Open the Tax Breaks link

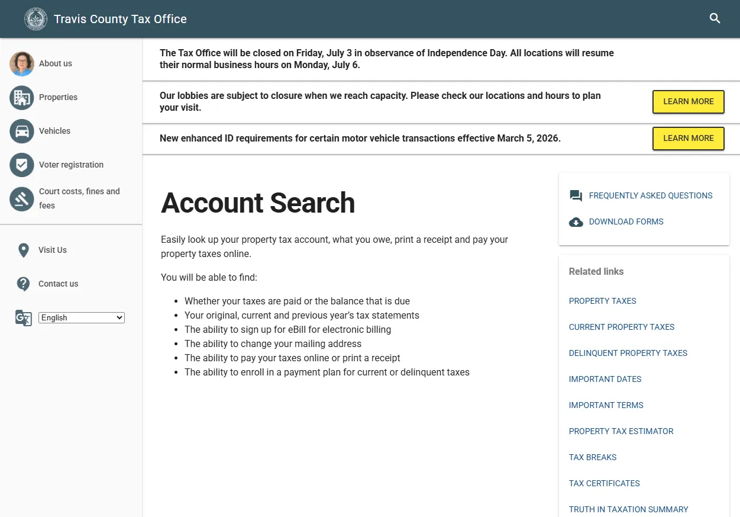tap(593, 457)
